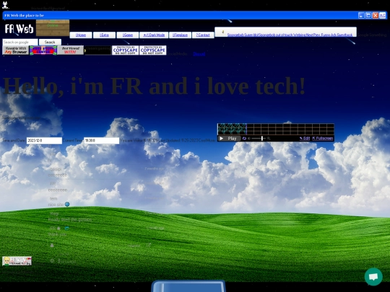Click the music player Edit link
This screenshot has height=292, width=390.
(x=305, y=138)
